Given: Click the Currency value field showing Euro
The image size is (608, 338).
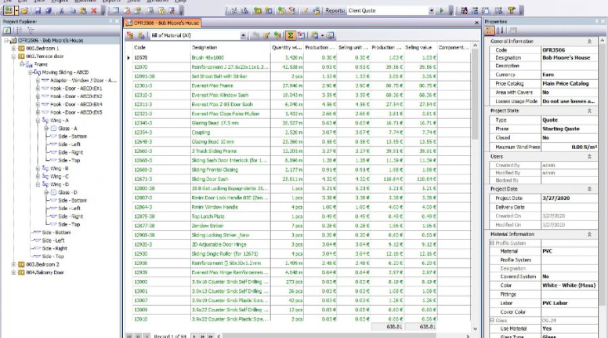Looking at the screenshot, I should click(x=569, y=74).
